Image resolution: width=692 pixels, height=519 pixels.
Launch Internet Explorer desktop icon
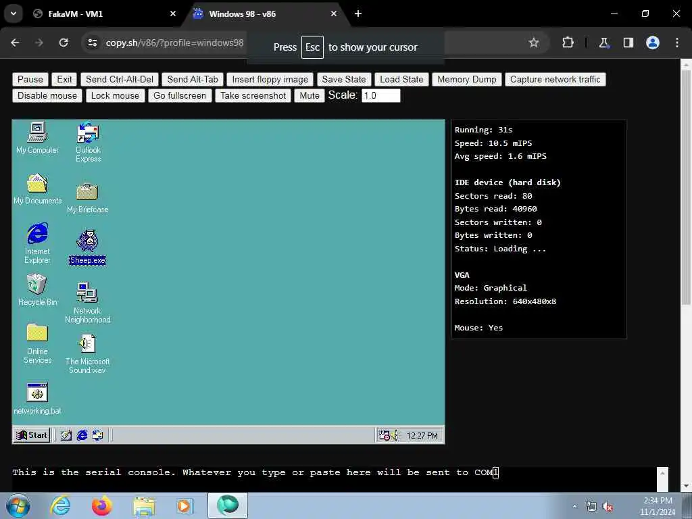click(37, 243)
